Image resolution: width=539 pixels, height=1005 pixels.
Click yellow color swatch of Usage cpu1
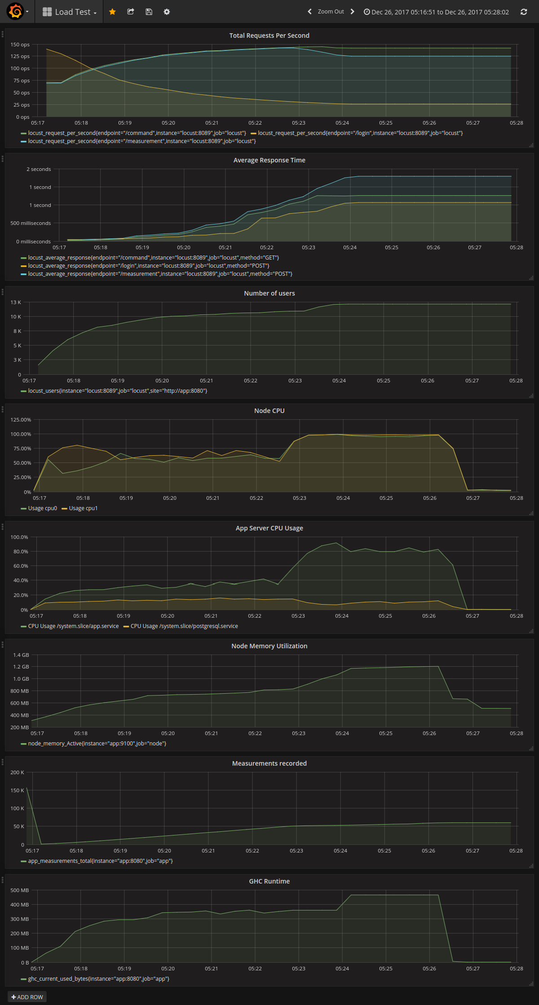64,509
